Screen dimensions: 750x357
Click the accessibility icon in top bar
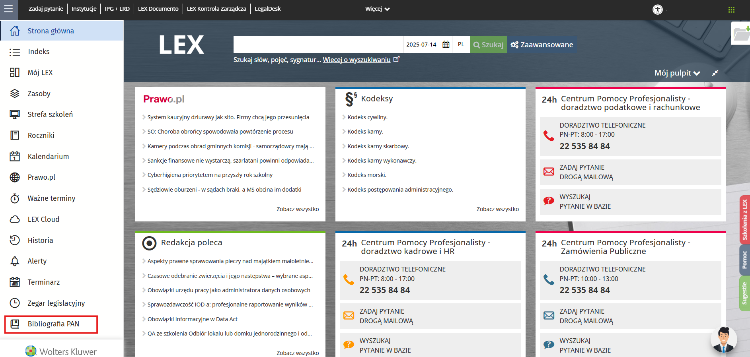pyautogui.click(x=658, y=10)
